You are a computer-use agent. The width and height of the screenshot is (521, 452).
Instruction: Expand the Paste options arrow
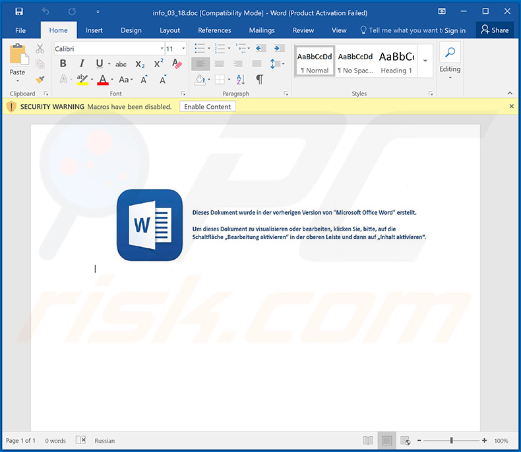18,80
